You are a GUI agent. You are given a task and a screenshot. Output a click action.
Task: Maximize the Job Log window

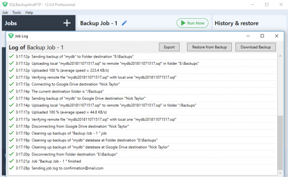(262, 36)
